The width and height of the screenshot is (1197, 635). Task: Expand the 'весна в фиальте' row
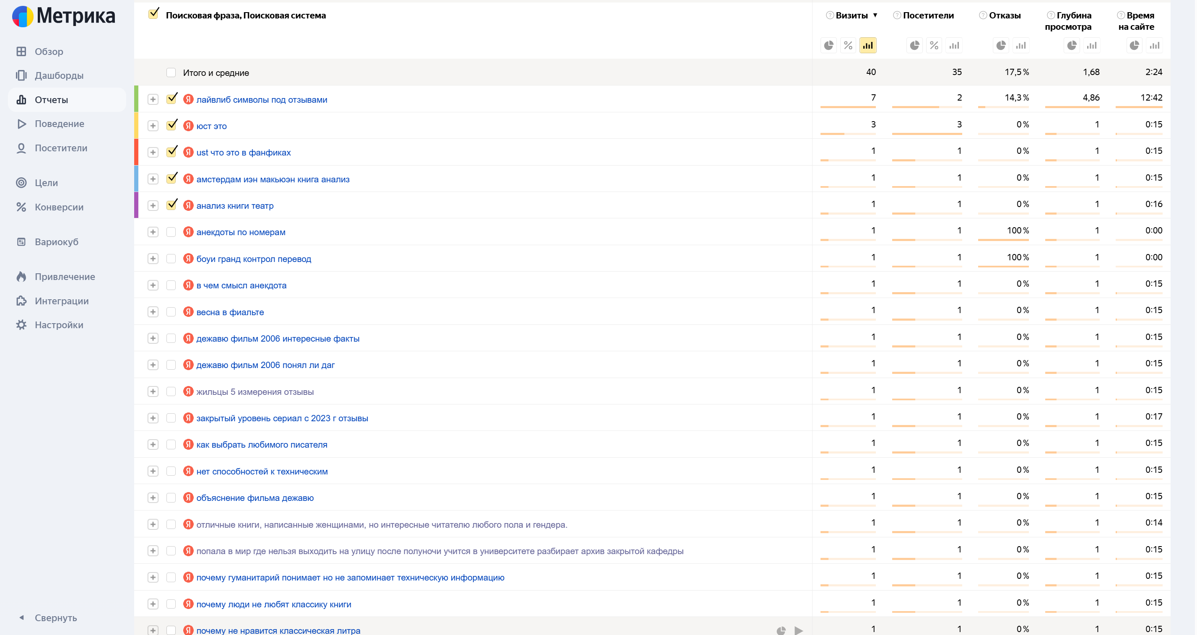[x=153, y=312]
